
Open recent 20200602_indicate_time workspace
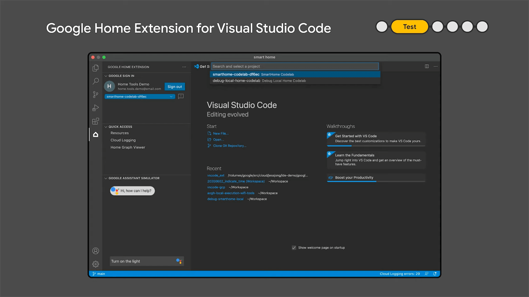coord(236,181)
